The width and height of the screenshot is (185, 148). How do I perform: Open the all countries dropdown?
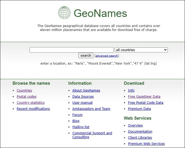[141, 50]
